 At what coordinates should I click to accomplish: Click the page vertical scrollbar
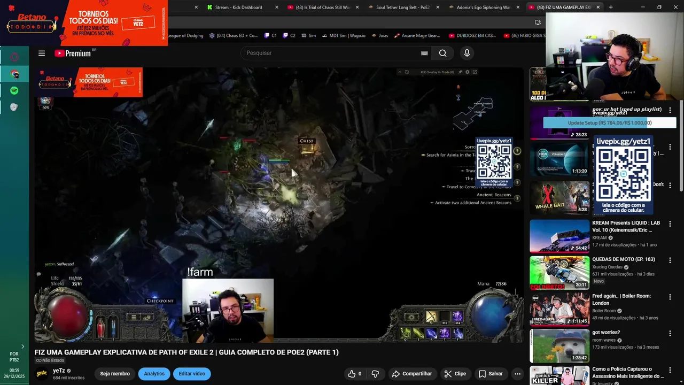681,144
